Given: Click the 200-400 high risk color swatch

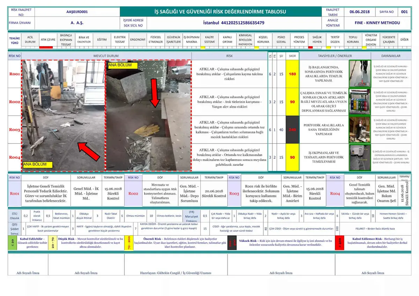Looking at the screenshot, I should (231, 243).
